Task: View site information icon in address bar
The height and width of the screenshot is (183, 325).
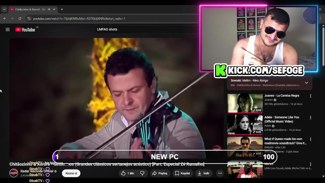Action: pos(29,19)
